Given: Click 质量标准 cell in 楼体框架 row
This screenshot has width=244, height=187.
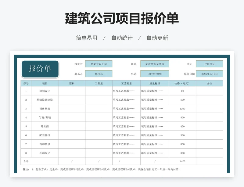Looking at the screenshot, I should (155, 109).
